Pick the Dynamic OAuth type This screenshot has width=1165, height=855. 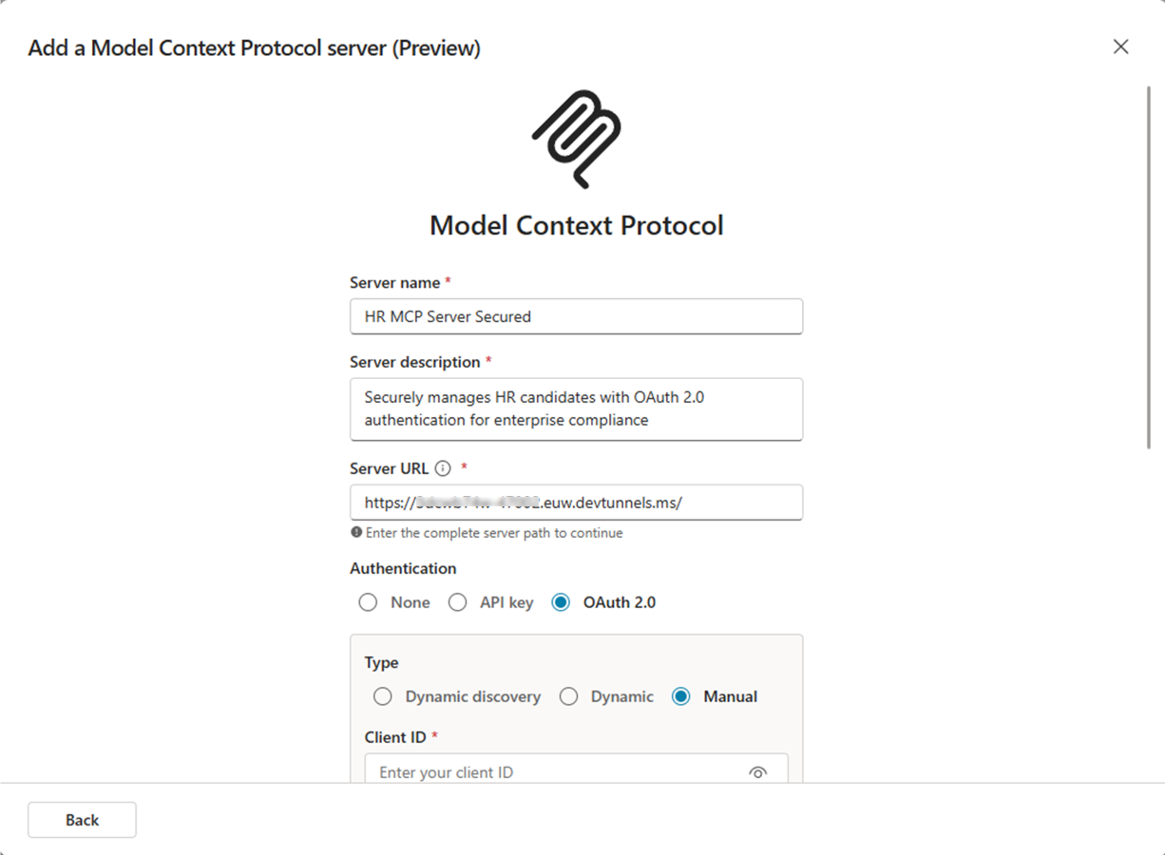(x=568, y=696)
